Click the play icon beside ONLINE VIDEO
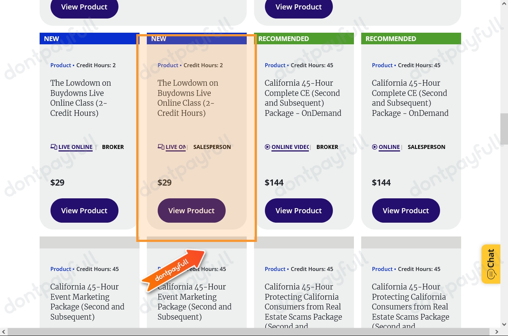 pos(268,147)
